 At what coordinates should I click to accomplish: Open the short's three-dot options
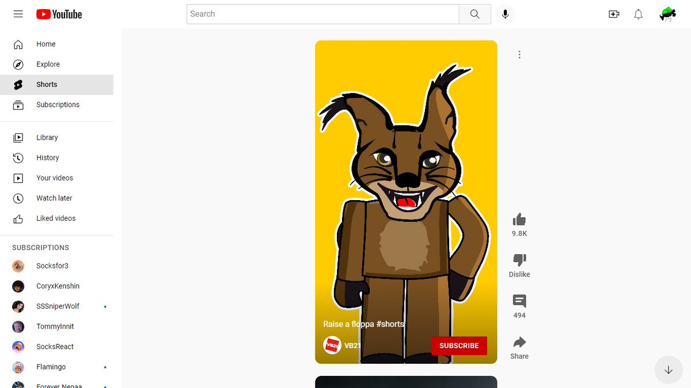tap(519, 55)
